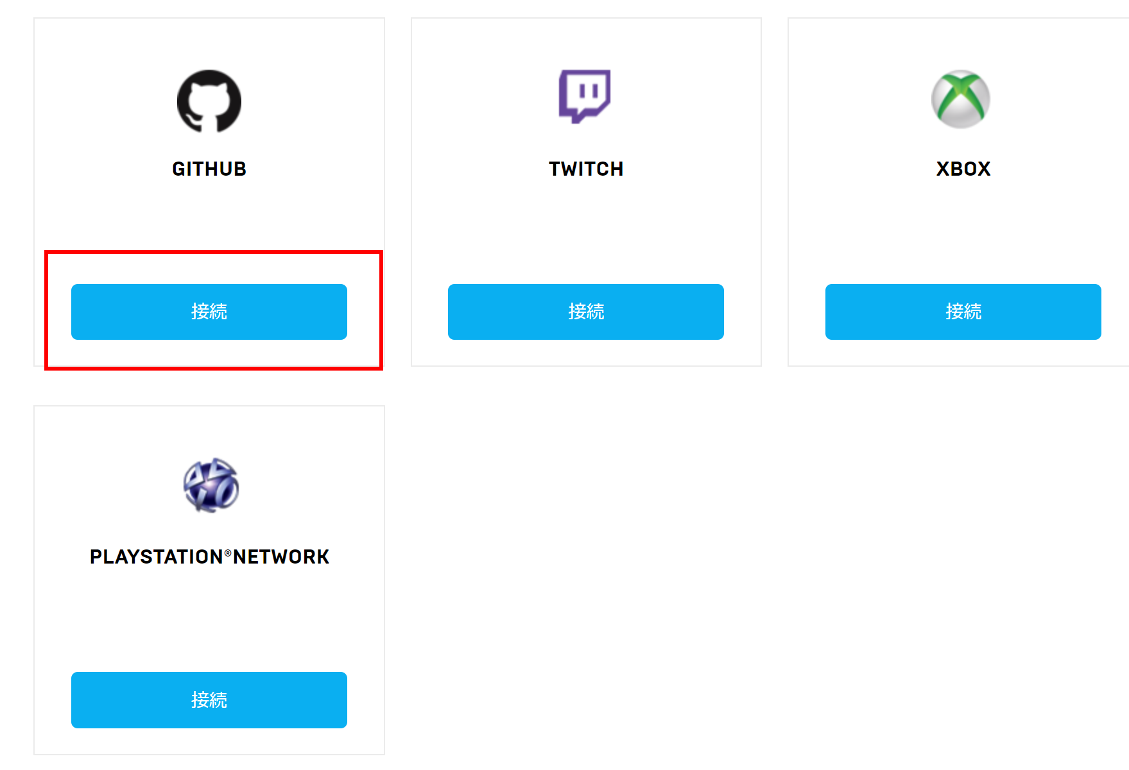Connect the Xbox account with 接続
Image resolution: width=1129 pixels, height=770 pixels.
tap(963, 312)
